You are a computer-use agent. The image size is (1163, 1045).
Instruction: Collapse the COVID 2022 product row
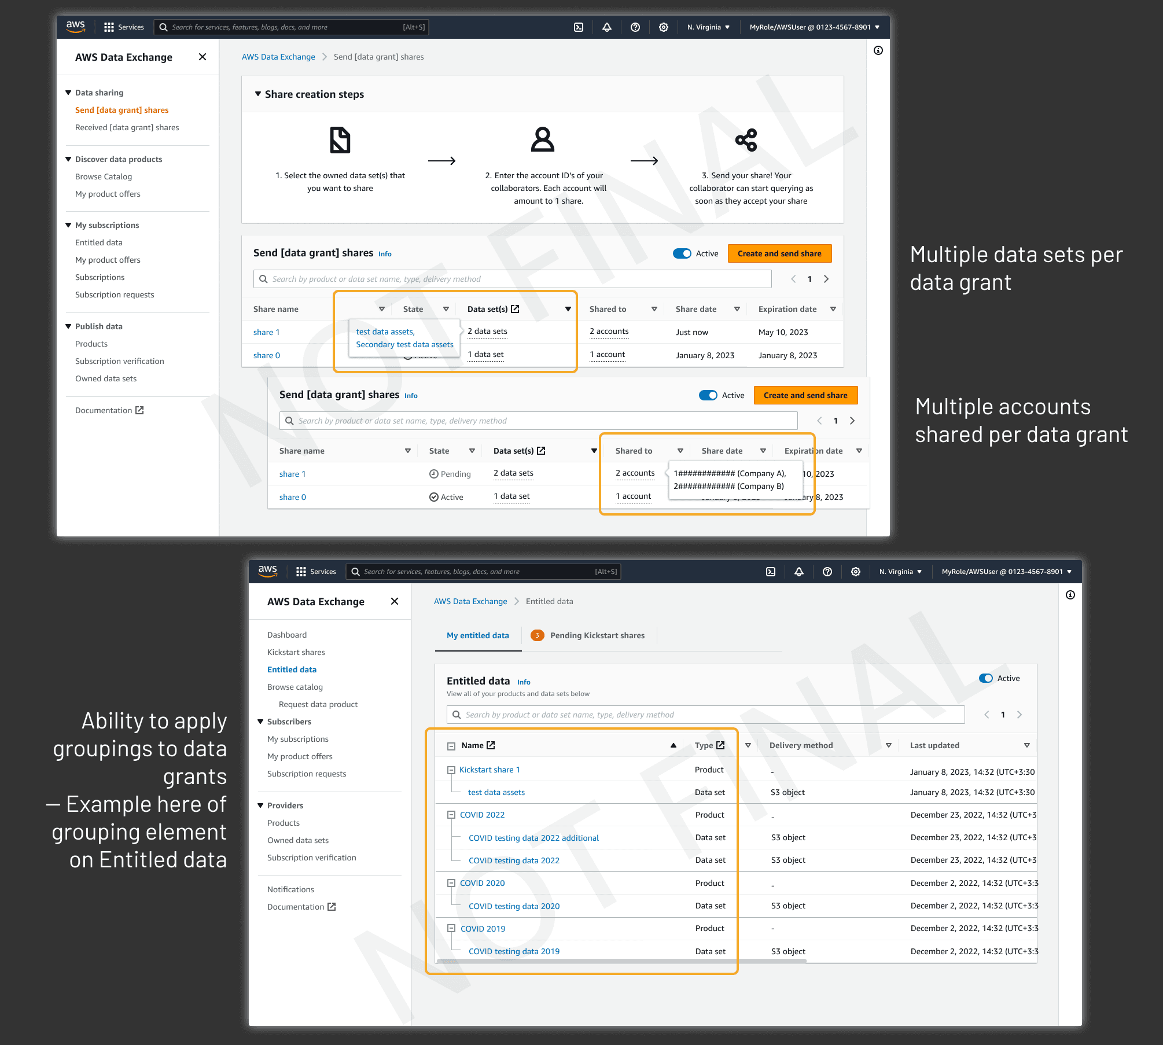pos(451,815)
